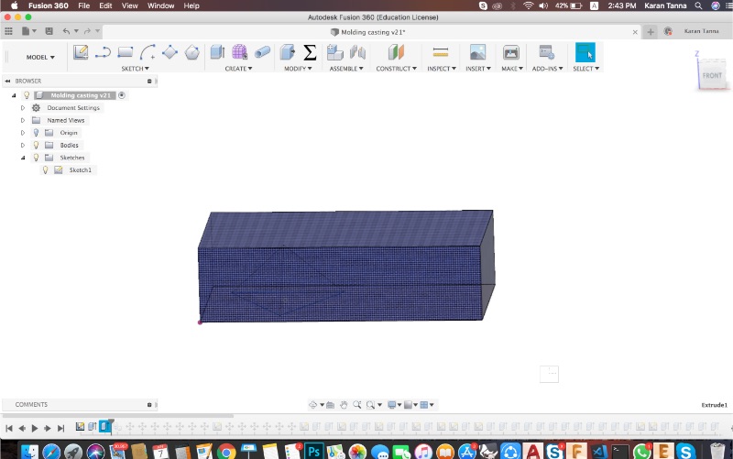The height and width of the screenshot is (459, 733).
Task: Click the Redo arrow
Action: point(87,31)
